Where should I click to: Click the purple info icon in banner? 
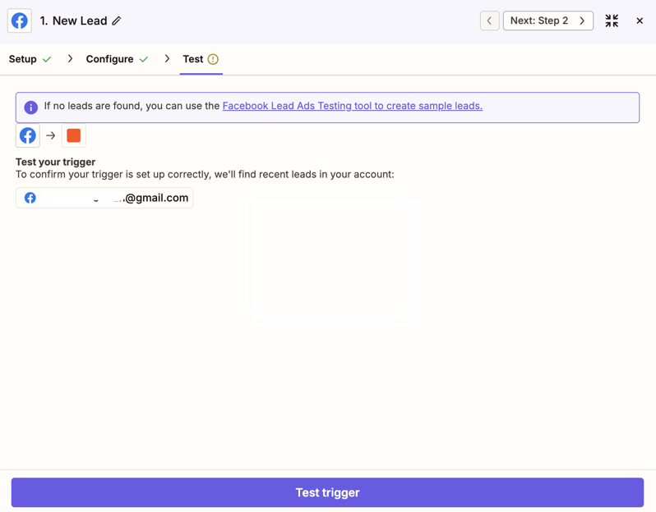pos(31,107)
